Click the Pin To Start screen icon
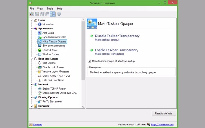 coord(40,102)
